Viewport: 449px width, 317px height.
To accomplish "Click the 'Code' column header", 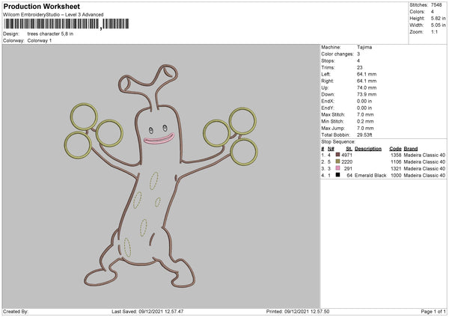I will coord(395,149).
